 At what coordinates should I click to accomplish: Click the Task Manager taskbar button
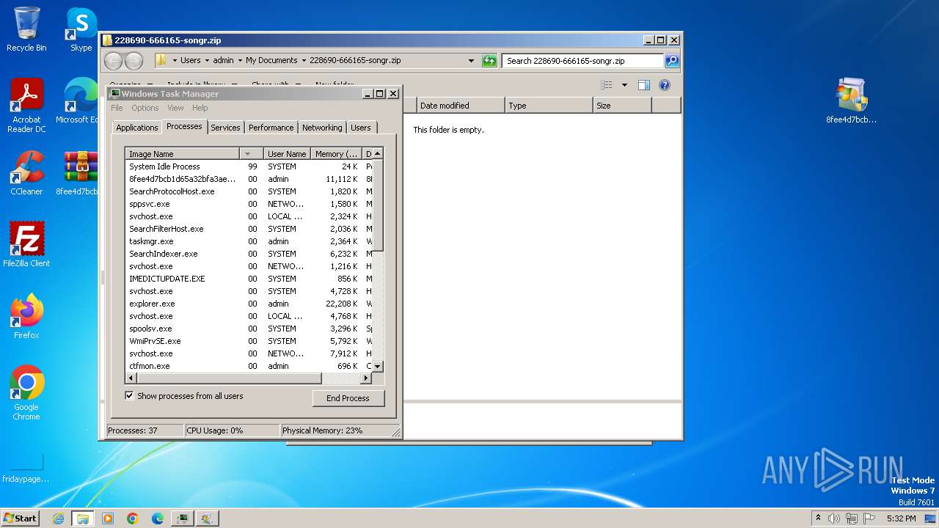tap(182, 518)
